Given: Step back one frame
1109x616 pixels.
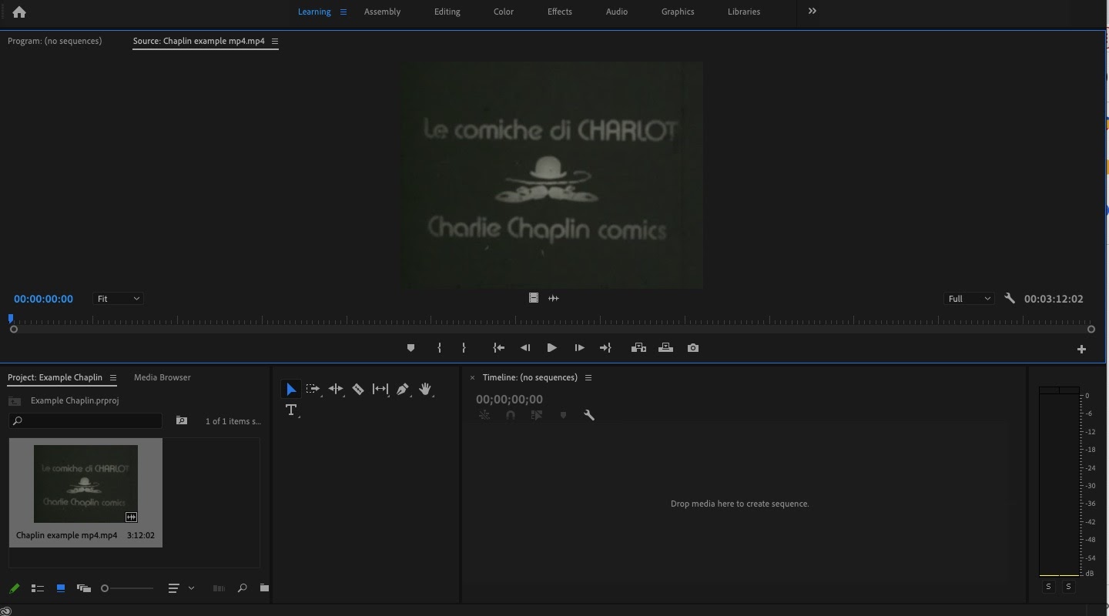Looking at the screenshot, I should pyautogui.click(x=525, y=348).
